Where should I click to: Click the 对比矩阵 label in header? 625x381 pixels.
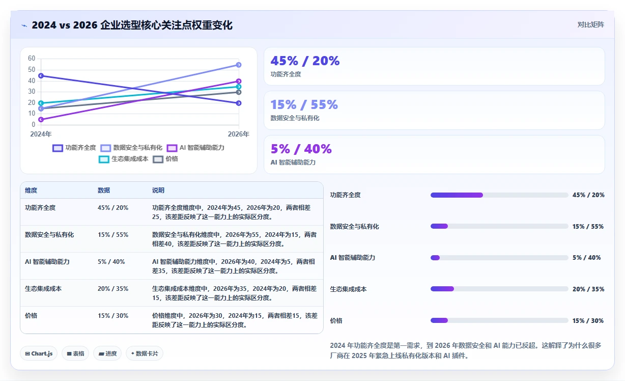[590, 24]
